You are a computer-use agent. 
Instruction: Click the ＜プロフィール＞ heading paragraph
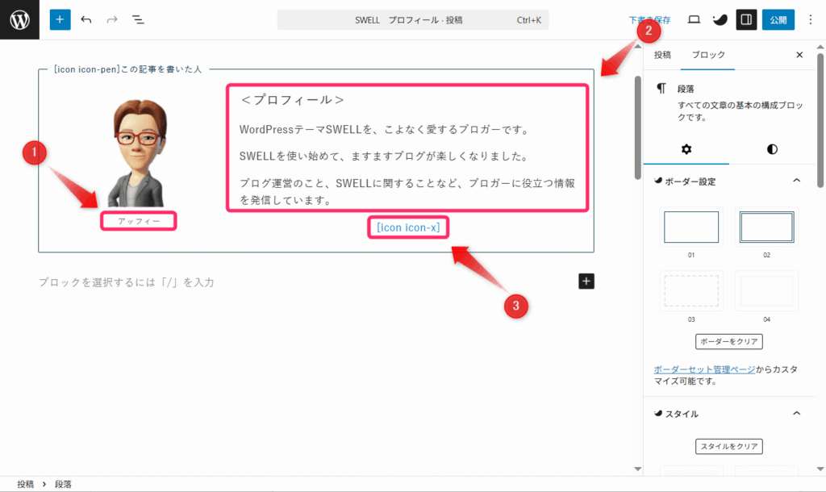[x=292, y=100]
